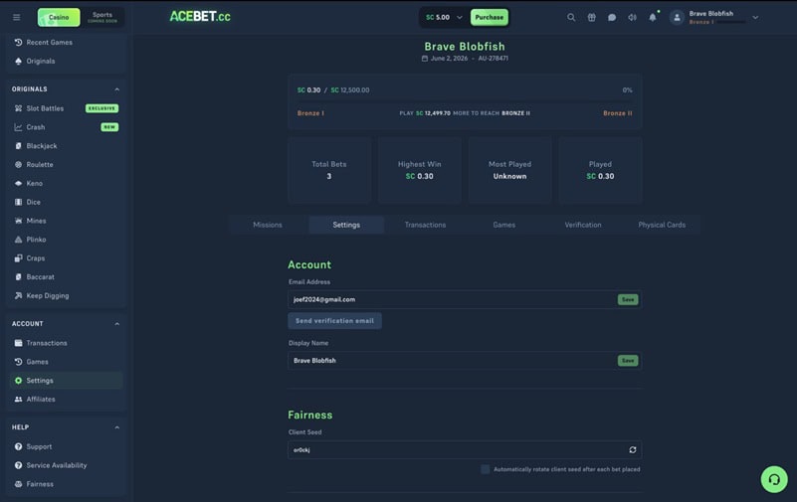Switch to Transactions profile tab

click(425, 225)
